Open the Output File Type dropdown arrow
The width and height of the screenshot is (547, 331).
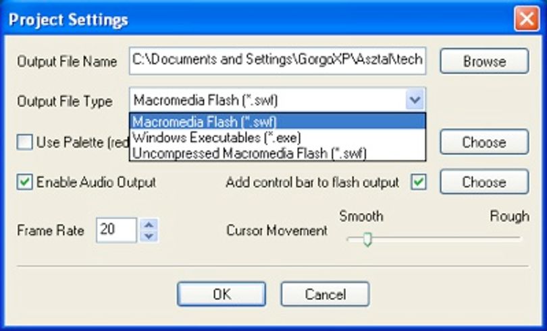tap(415, 100)
